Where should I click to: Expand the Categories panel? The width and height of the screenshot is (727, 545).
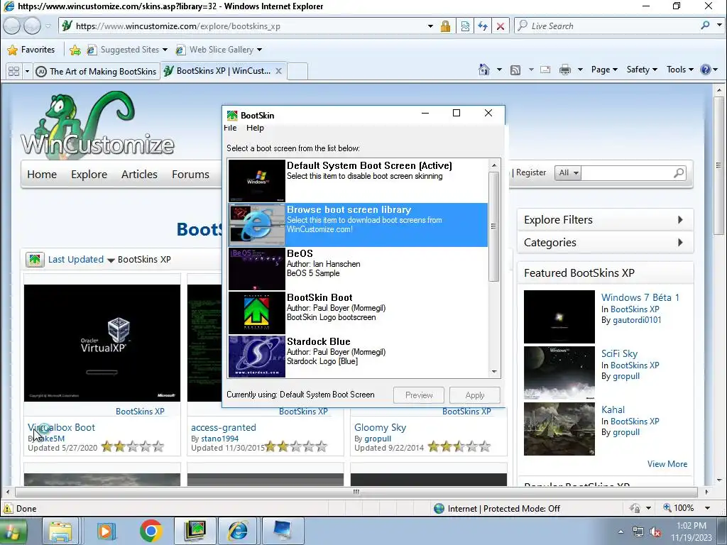coord(605,243)
